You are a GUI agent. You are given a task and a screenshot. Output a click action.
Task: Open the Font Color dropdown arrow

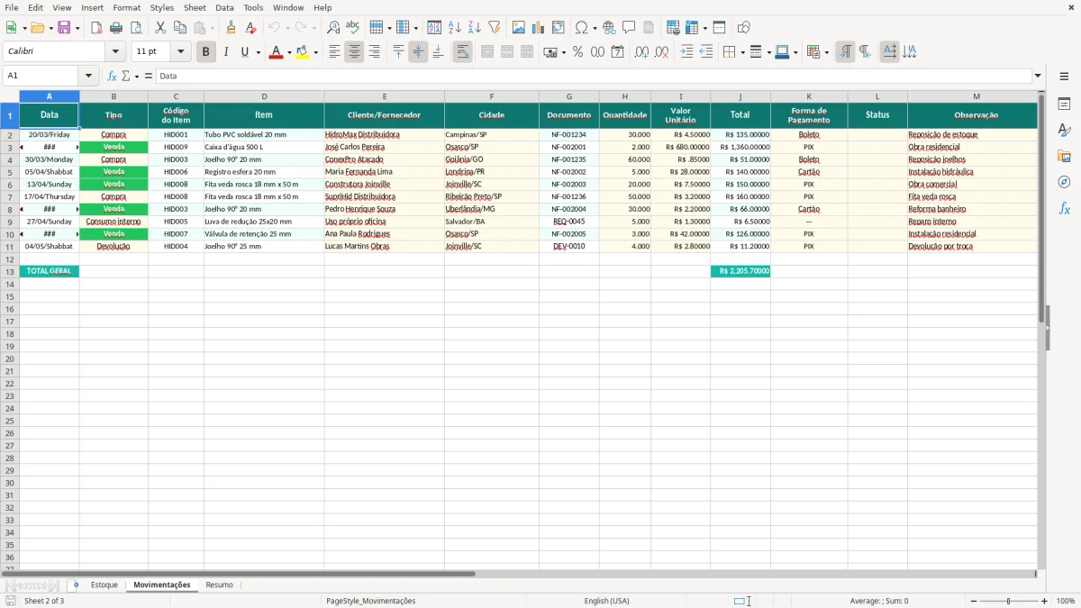tap(289, 52)
